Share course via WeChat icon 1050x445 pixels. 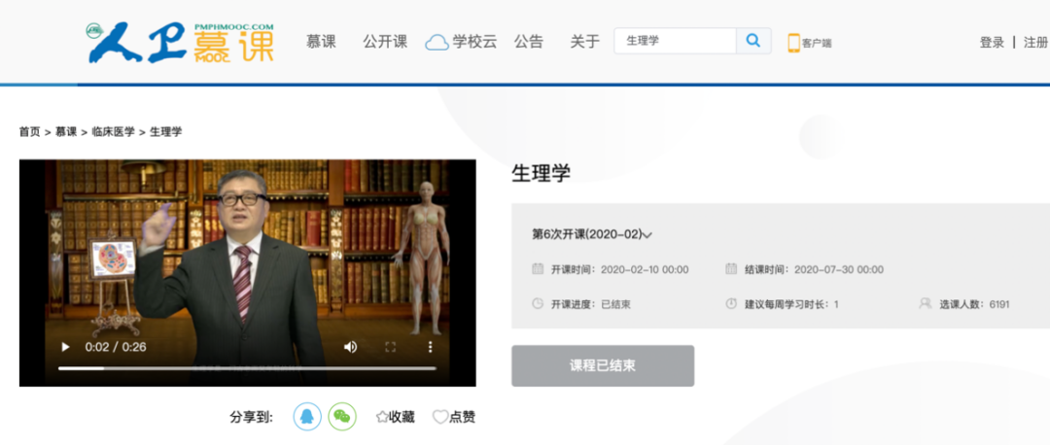[x=341, y=416]
